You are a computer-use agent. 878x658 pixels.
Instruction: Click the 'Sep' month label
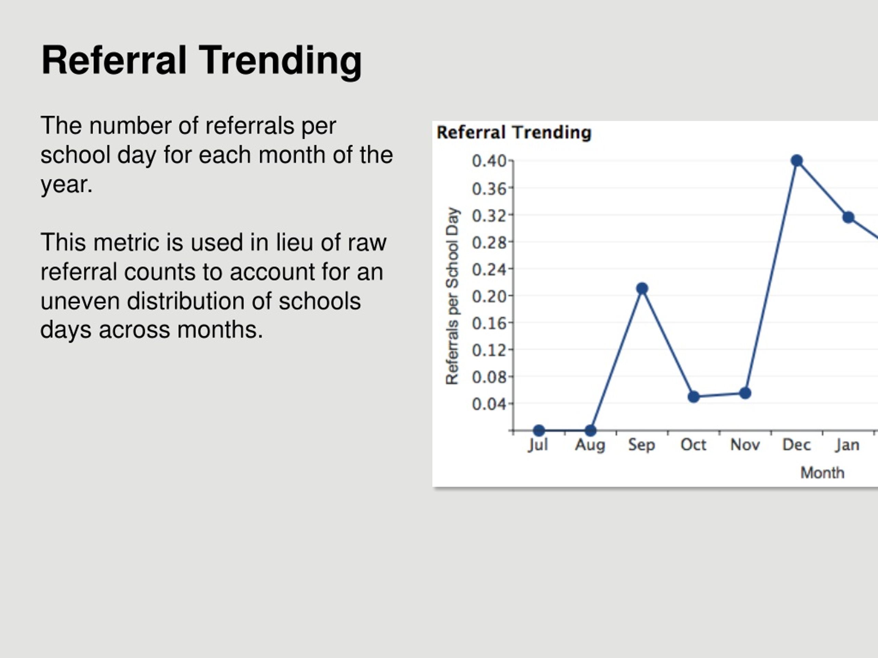(x=641, y=445)
